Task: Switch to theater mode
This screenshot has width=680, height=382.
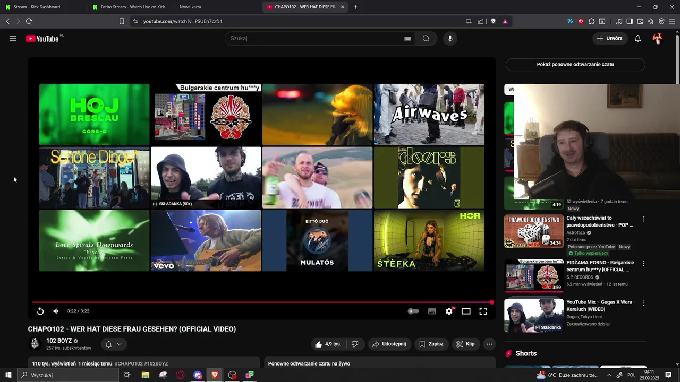Action: click(x=466, y=311)
